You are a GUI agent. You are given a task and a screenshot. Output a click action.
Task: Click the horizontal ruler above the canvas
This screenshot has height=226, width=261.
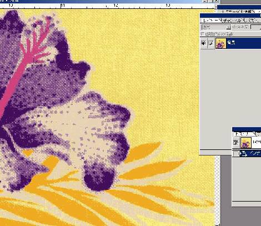click(107, 6)
